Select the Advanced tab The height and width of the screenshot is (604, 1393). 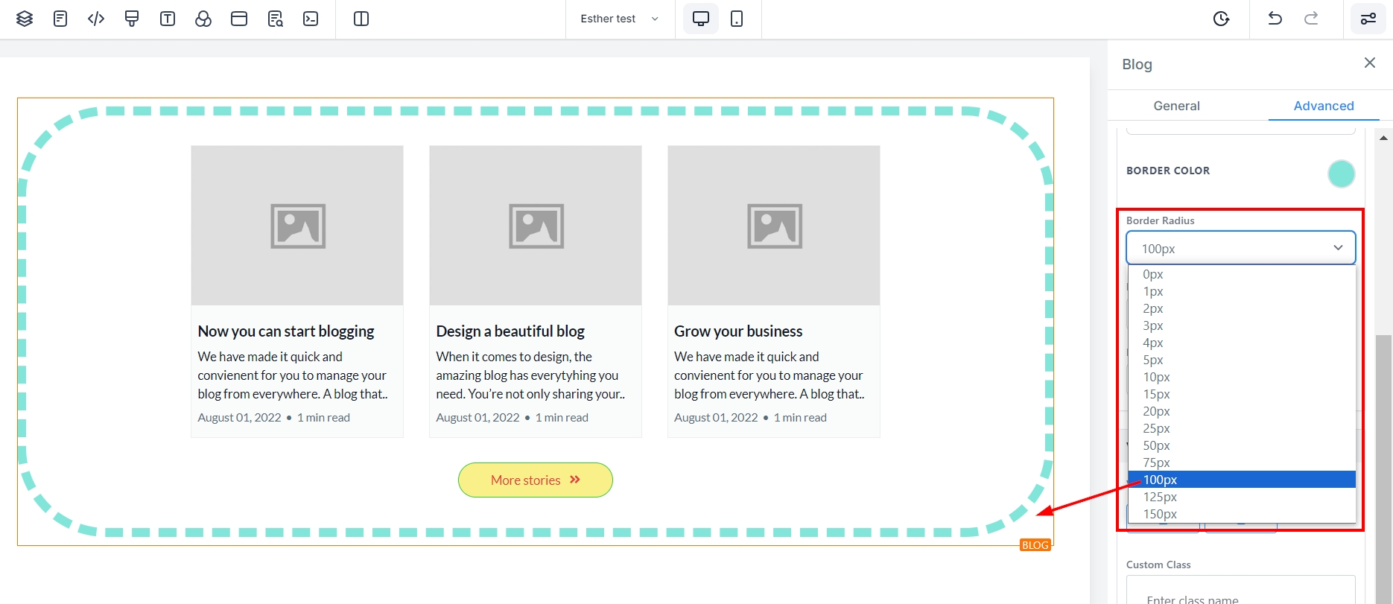pyautogui.click(x=1323, y=106)
